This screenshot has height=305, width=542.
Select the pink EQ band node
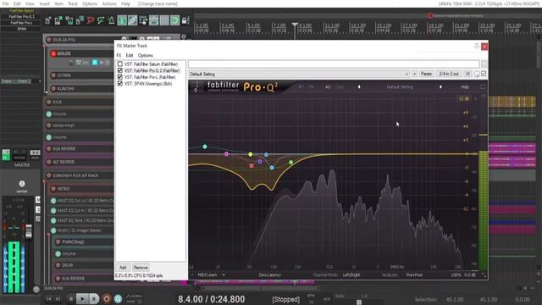click(x=226, y=154)
